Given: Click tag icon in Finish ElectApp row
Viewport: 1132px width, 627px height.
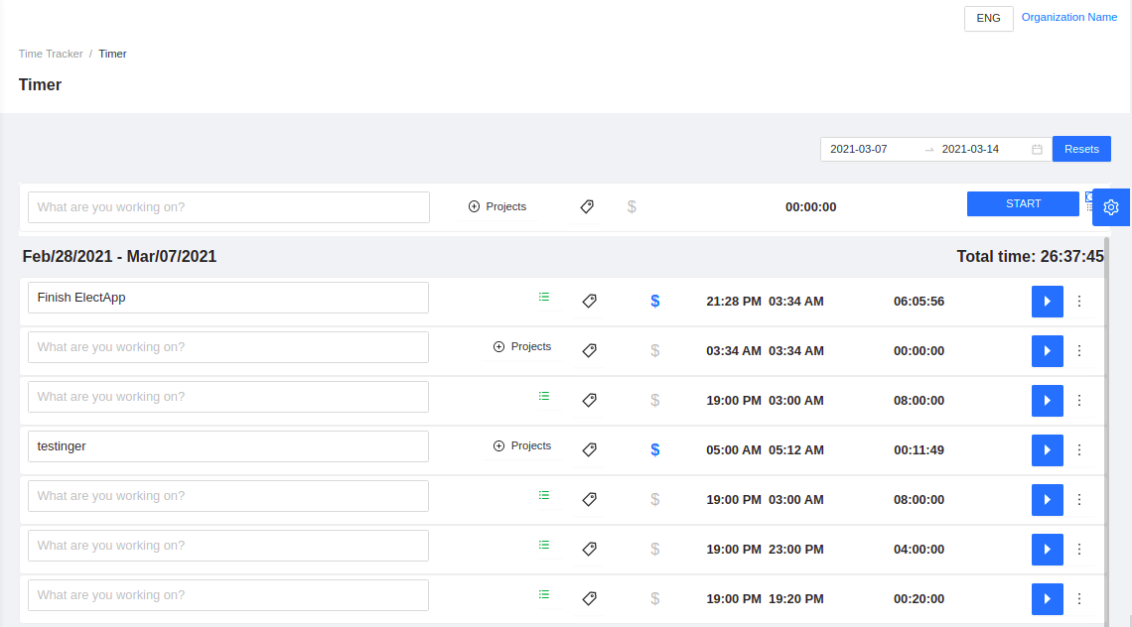Looking at the screenshot, I should [x=589, y=301].
